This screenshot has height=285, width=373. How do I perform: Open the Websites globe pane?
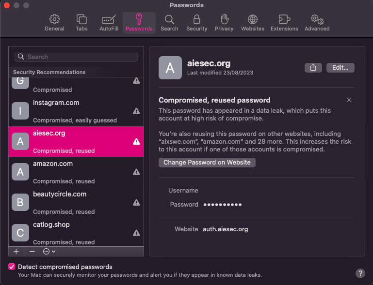[x=253, y=23]
